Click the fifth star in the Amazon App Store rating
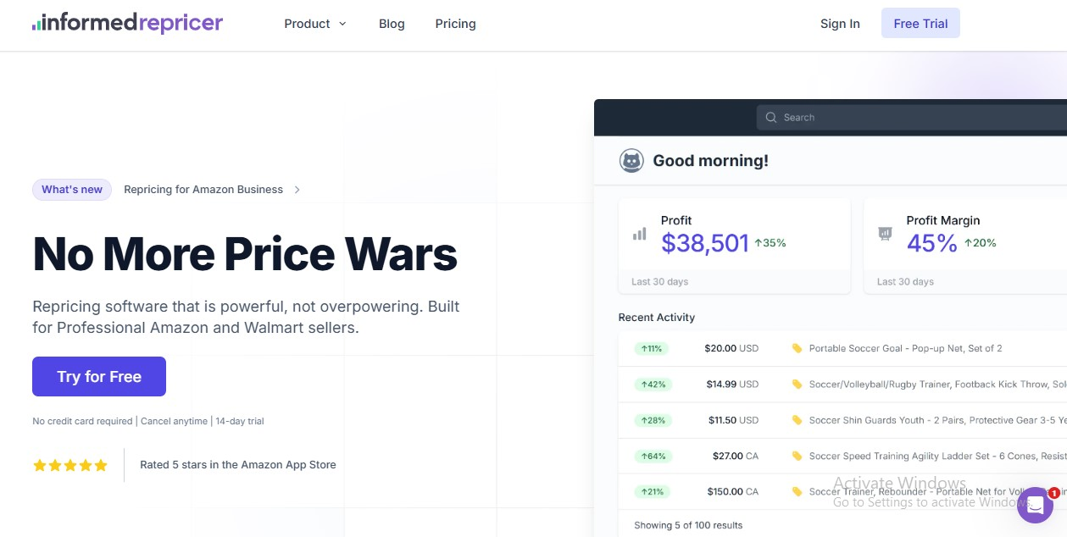1067x537 pixels. pos(100,465)
